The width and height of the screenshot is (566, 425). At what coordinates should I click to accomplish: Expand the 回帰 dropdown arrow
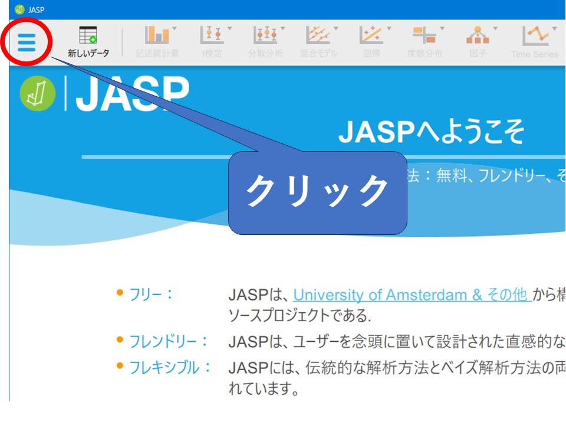coord(389,28)
